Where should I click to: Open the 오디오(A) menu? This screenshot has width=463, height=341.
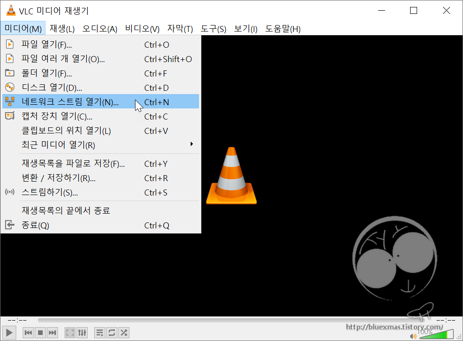tap(100, 29)
